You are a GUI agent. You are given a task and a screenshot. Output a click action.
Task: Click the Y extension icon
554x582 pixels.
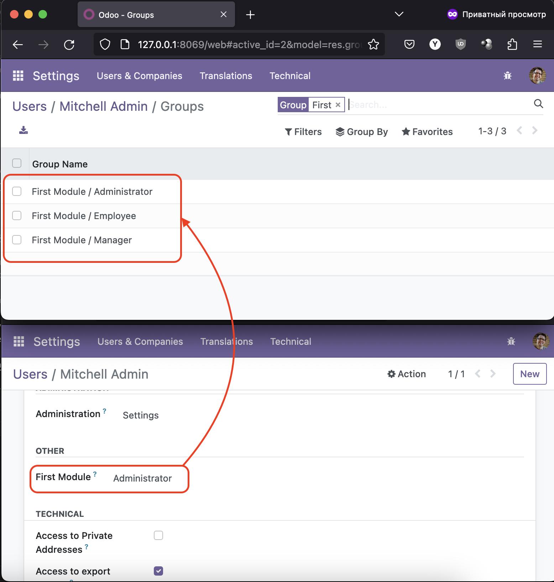pyautogui.click(x=435, y=44)
